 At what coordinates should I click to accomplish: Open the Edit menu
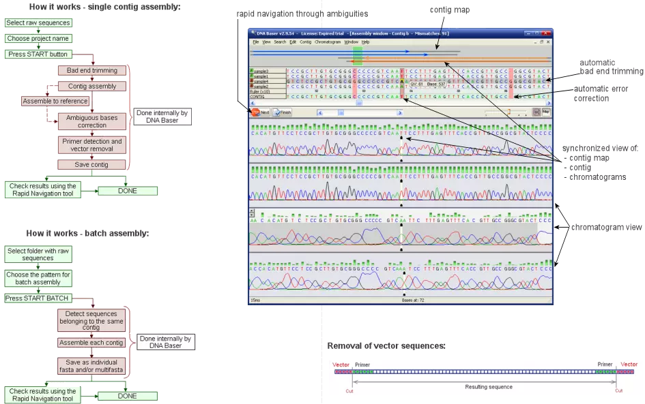(x=293, y=42)
